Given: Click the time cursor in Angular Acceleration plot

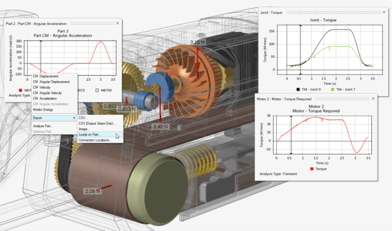Looking at the screenshot, I should (41, 57).
